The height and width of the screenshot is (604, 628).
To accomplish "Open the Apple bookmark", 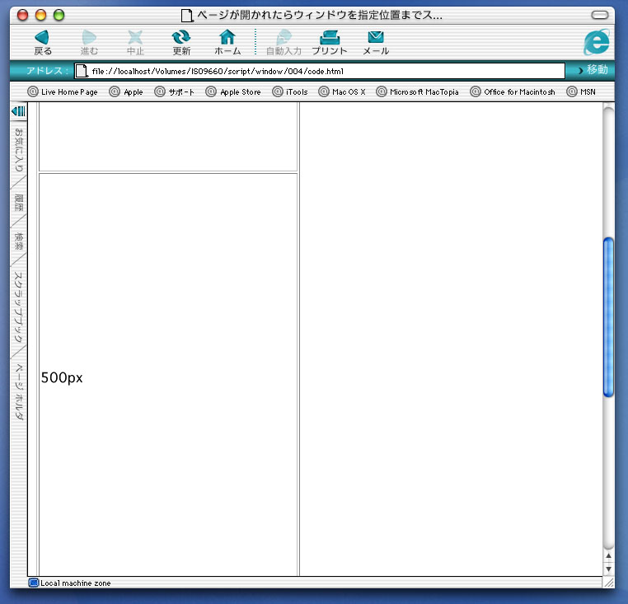I will coord(126,91).
